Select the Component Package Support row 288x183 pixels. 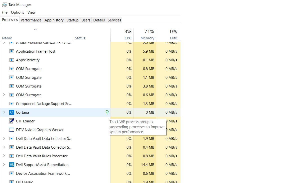click(x=44, y=103)
